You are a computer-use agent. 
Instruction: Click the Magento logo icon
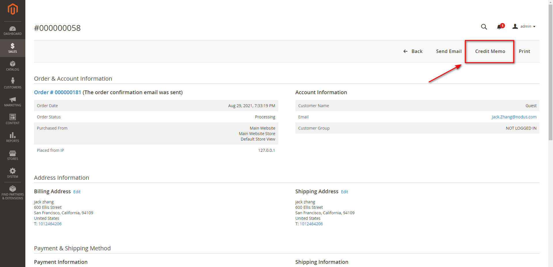pyautogui.click(x=13, y=9)
